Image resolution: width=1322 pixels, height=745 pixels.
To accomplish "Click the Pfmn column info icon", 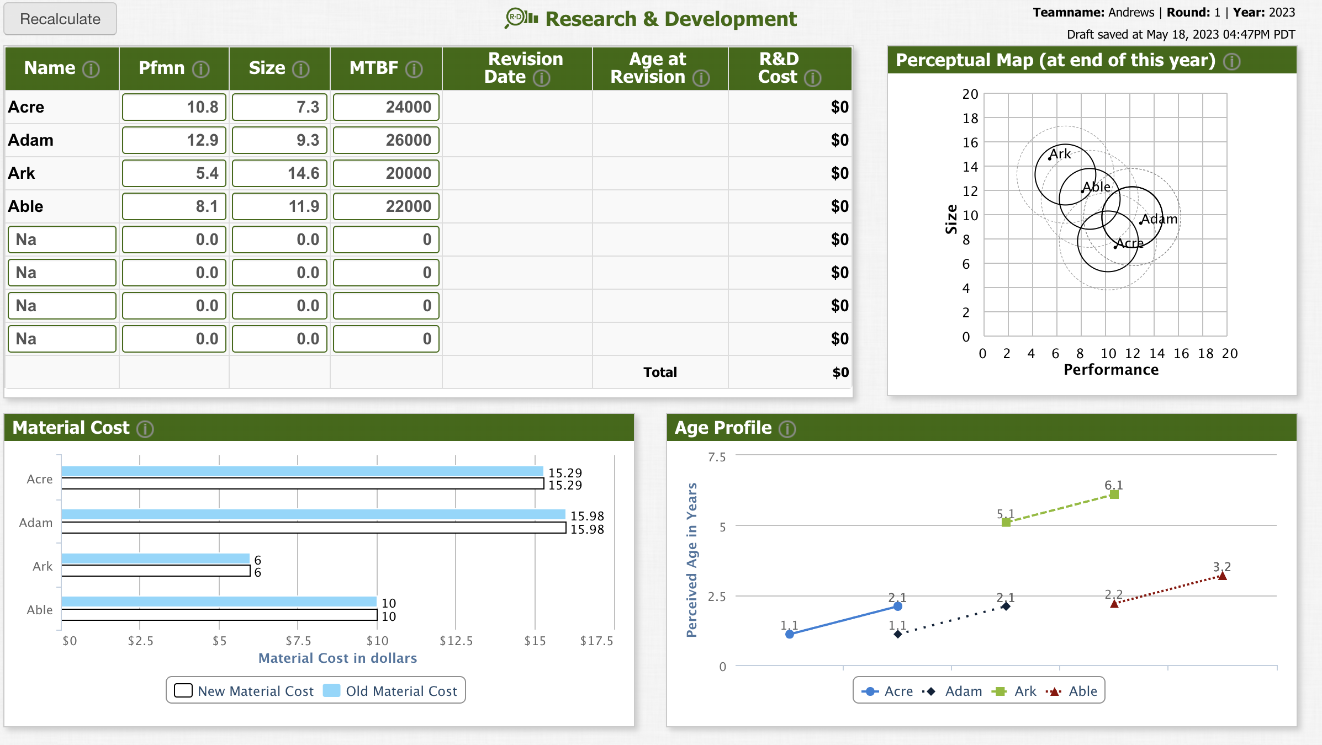I will pyautogui.click(x=201, y=69).
